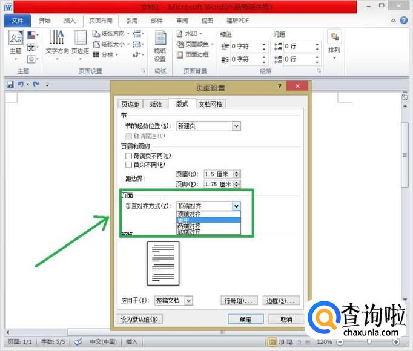Click left indent 0 字符 field

pos(249,47)
